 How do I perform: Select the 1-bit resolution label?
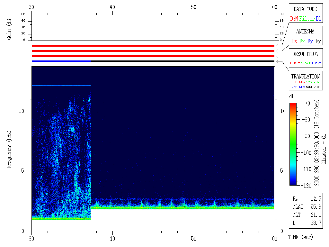[316, 63]
